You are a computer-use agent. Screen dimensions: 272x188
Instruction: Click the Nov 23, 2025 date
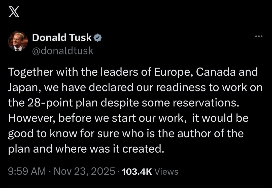(84, 172)
